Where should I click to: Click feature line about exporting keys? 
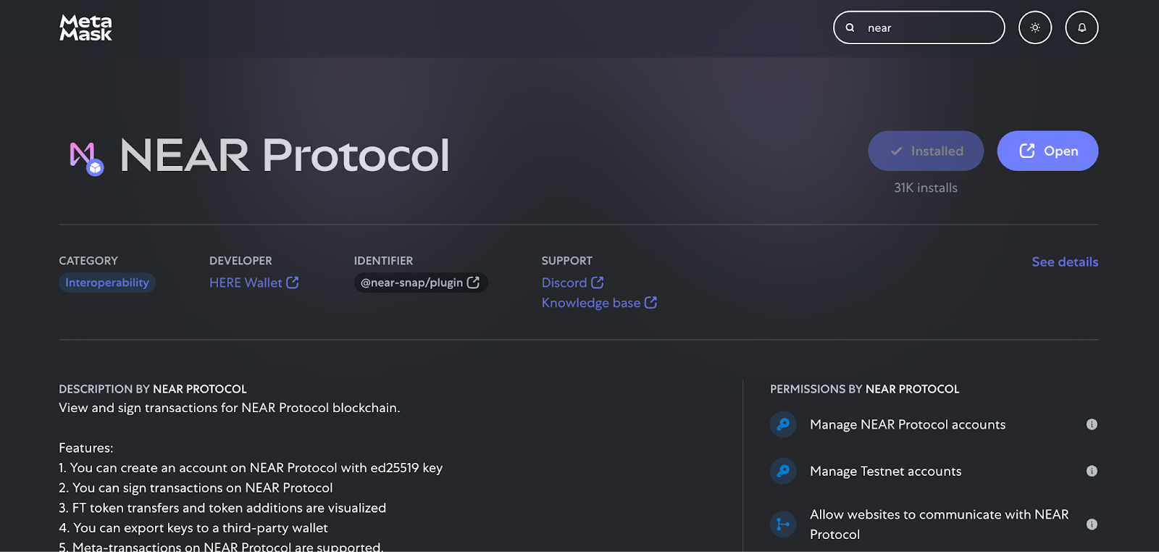(193, 528)
